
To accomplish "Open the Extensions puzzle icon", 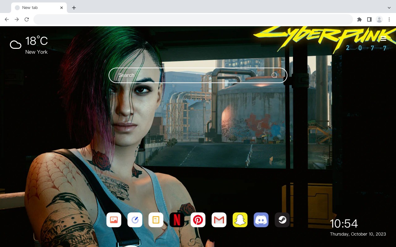I will coord(359,19).
